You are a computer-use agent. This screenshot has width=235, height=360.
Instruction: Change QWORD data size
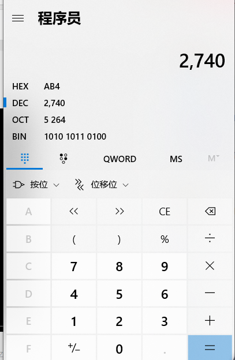tap(120, 159)
